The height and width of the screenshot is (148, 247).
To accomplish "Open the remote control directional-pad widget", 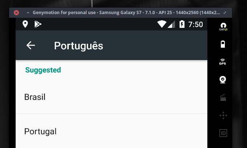I will tap(223, 115).
